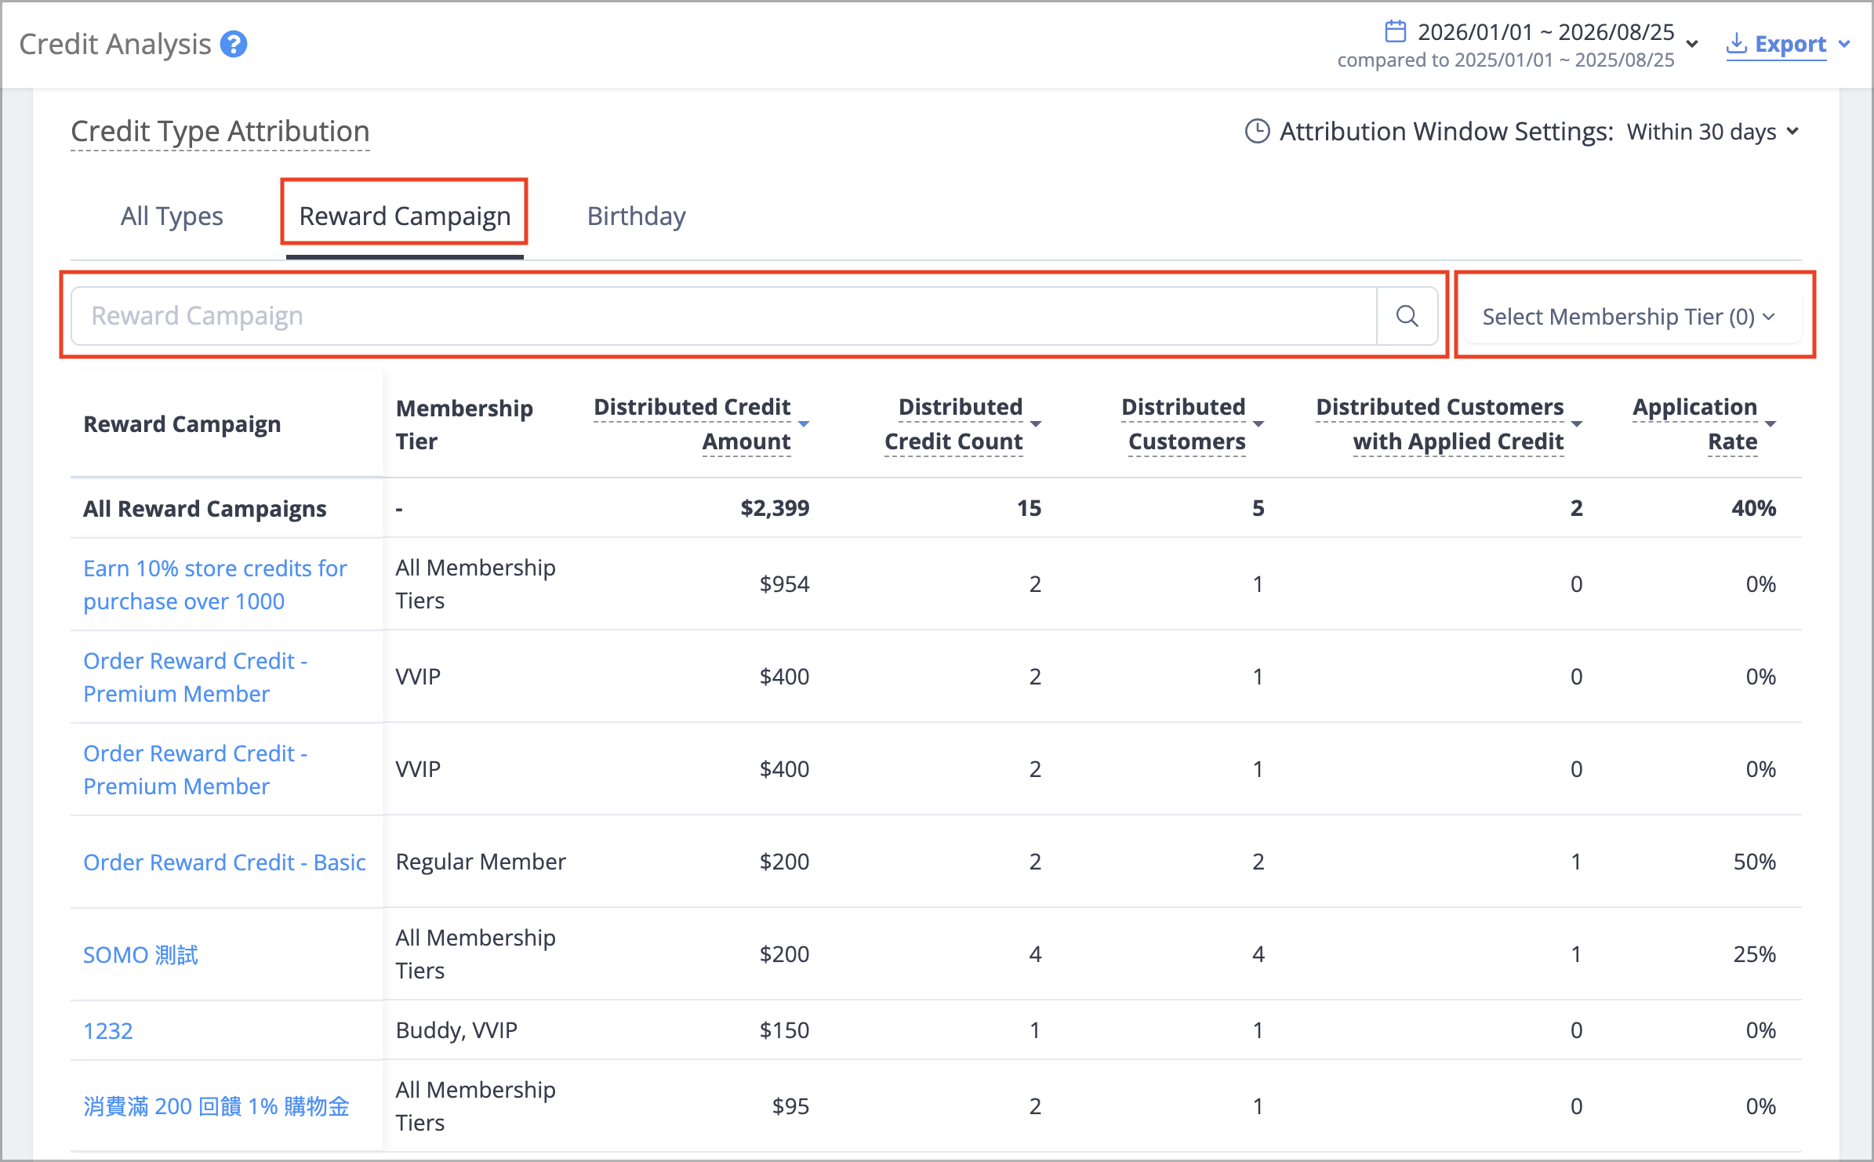Switch to the All Types tab
This screenshot has width=1874, height=1162.
(x=172, y=216)
